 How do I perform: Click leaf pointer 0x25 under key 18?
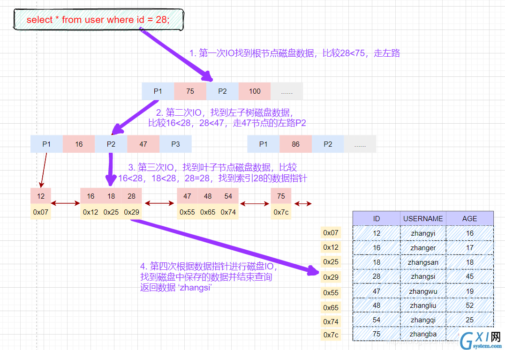(111, 212)
